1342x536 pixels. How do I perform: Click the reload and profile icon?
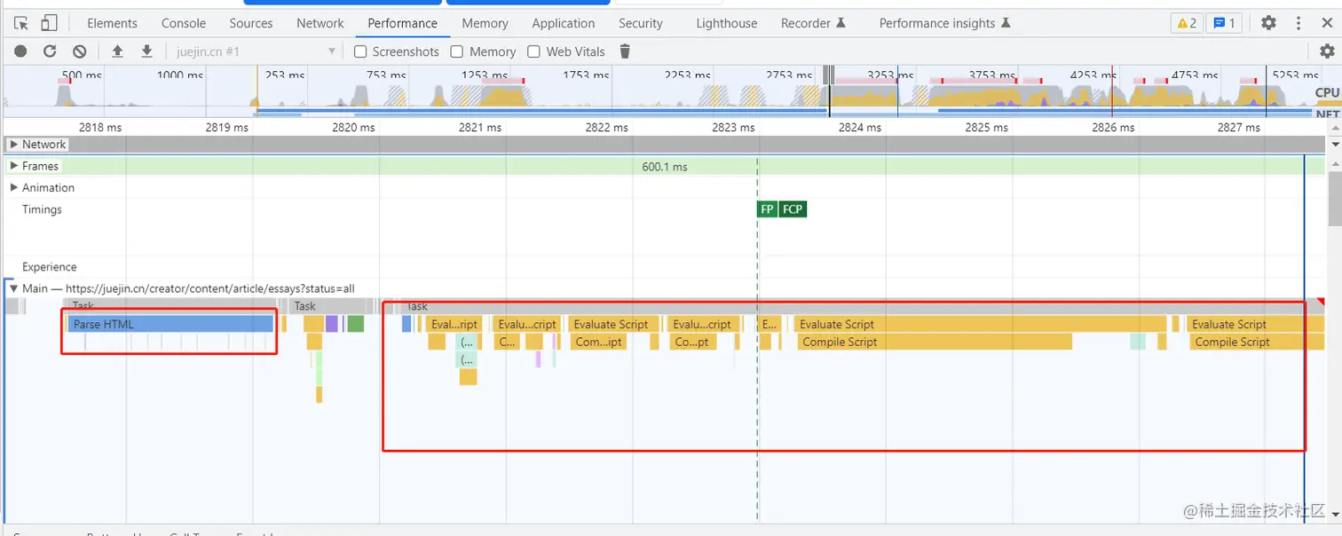coord(50,51)
